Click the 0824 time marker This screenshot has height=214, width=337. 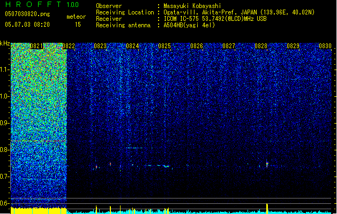132,46
